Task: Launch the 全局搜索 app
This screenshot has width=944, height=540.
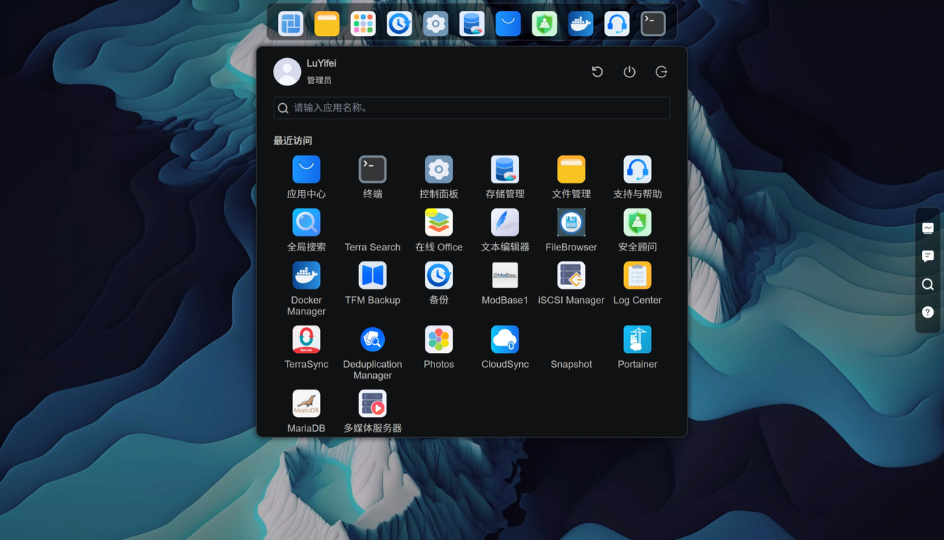Action: [x=306, y=222]
